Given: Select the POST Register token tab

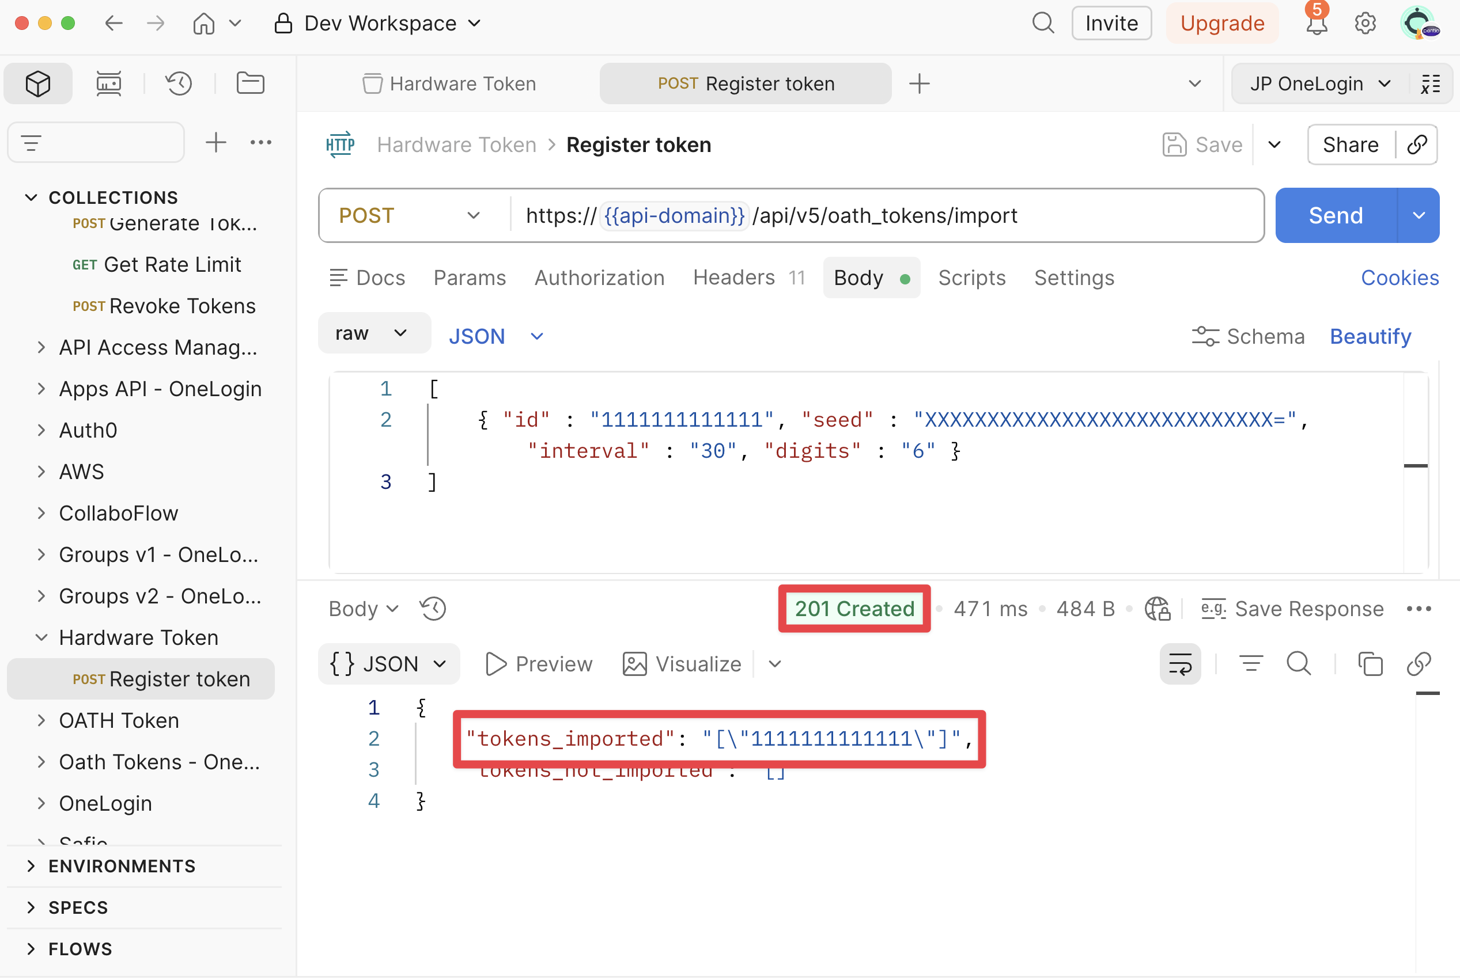Looking at the screenshot, I should pos(746,83).
